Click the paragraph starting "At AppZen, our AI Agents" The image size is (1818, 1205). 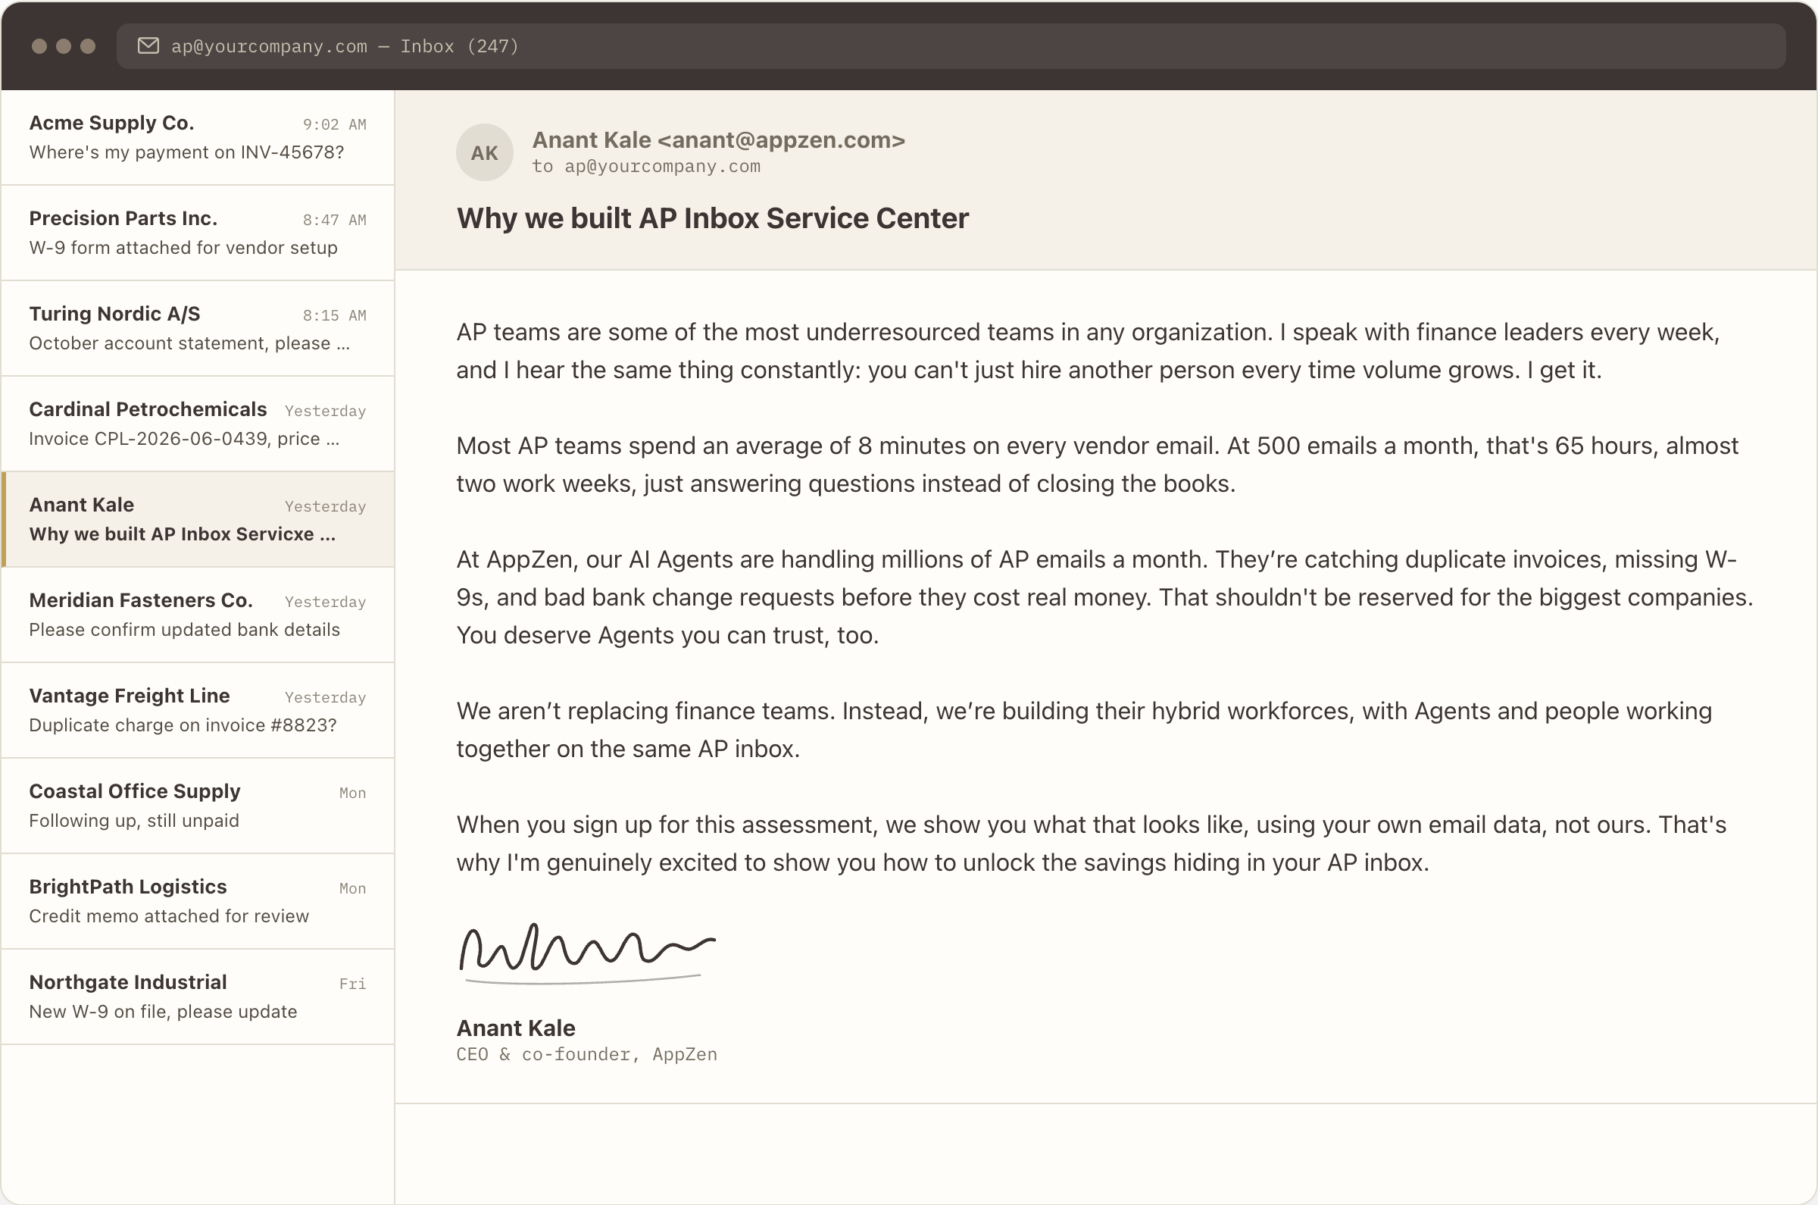[x=1105, y=597]
